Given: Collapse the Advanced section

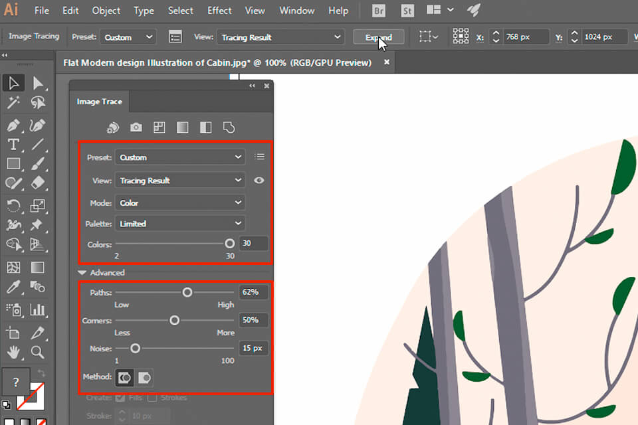Looking at the screenshot, I should click(82, 272).
